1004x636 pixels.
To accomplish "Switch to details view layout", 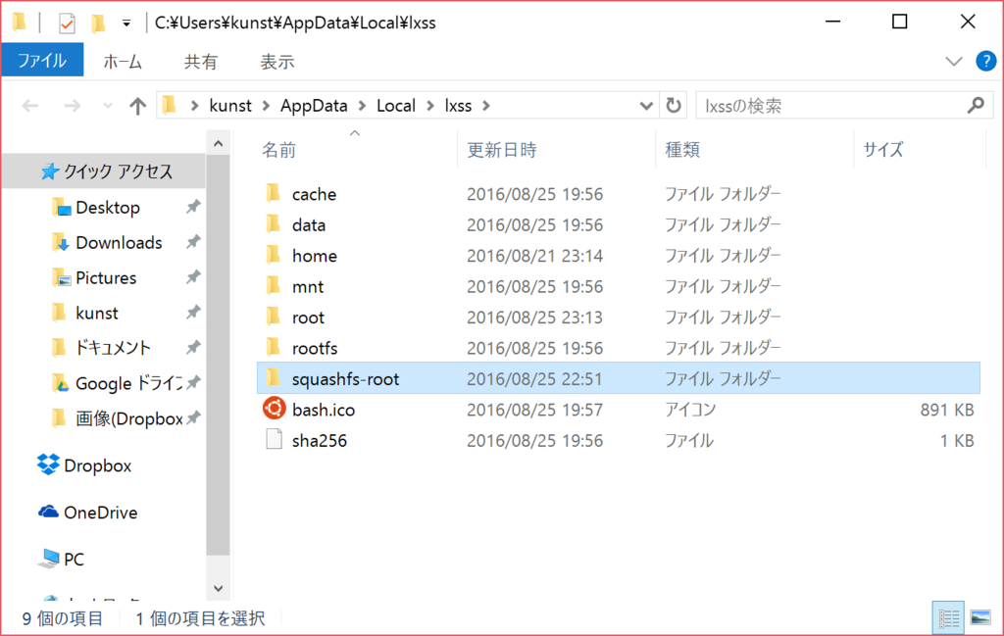I will pos(948,618).
